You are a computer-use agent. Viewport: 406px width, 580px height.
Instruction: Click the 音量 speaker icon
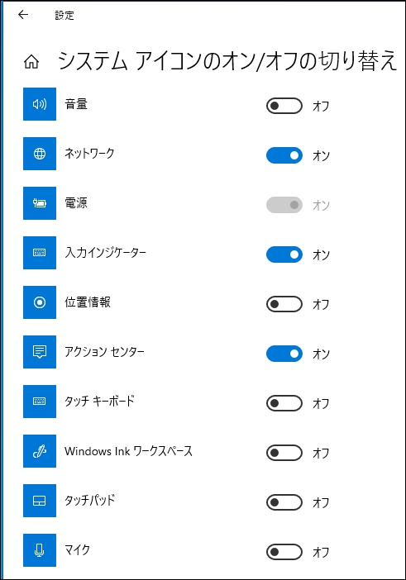click(x=40, y=104)
